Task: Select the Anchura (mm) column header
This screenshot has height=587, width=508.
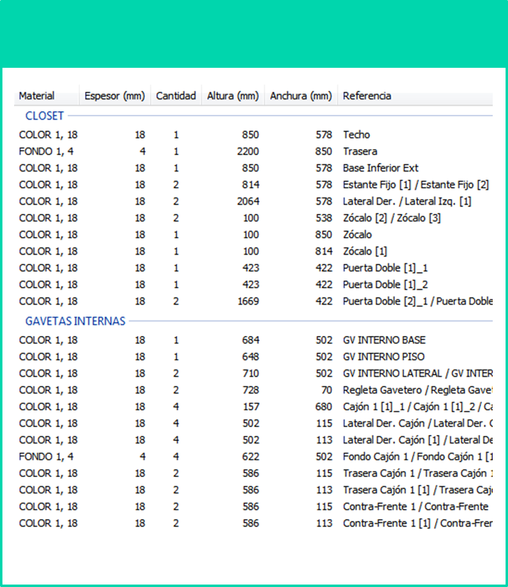Action: 301,96
